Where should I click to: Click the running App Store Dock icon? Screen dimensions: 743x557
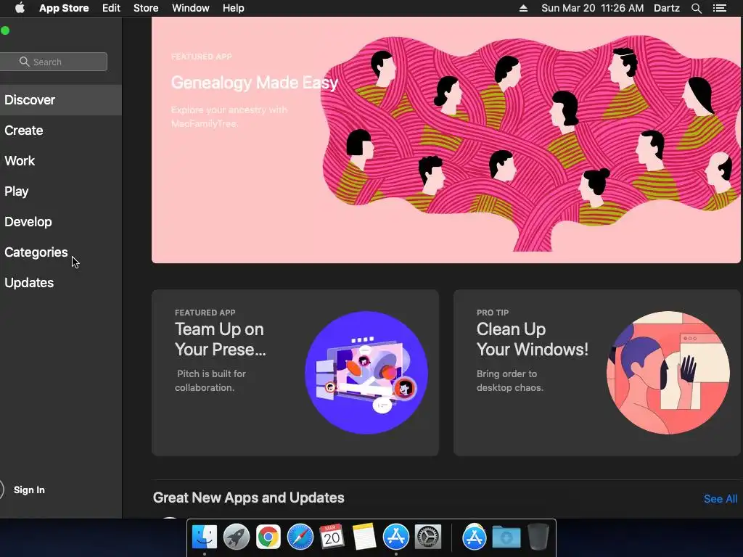[x=395, y=537]
